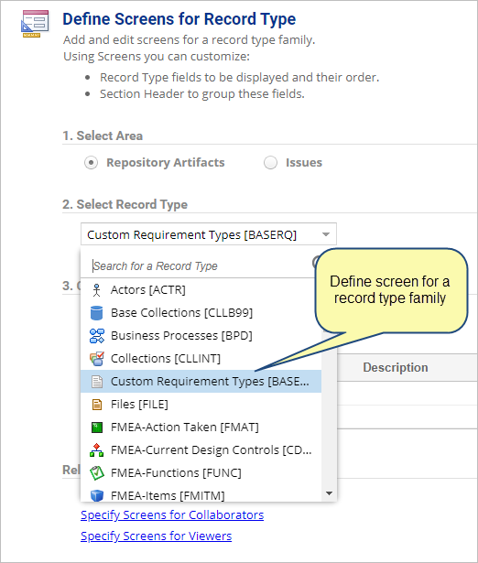Viewport: 478px width, 563px height.
Task: Select the Issues radio button
Action: pyautogui.click(x=270, y=163)
